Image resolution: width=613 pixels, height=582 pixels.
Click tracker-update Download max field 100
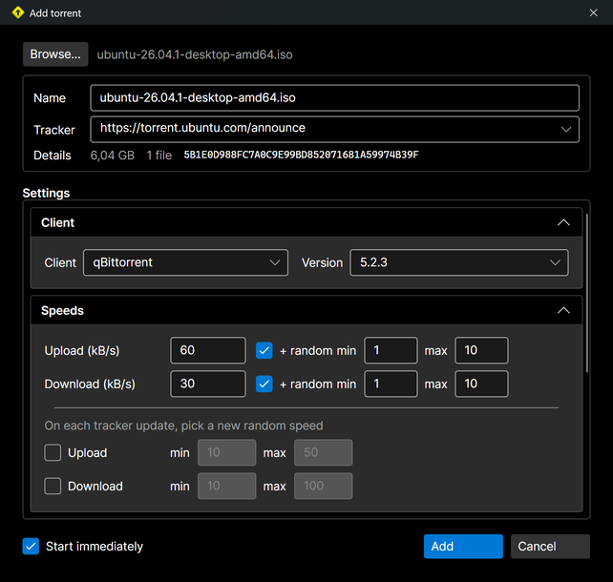click(324, 487)
